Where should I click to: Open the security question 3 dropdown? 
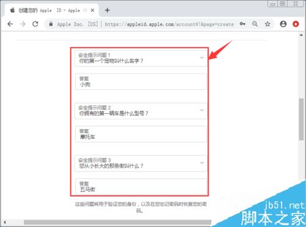point(141,163)
